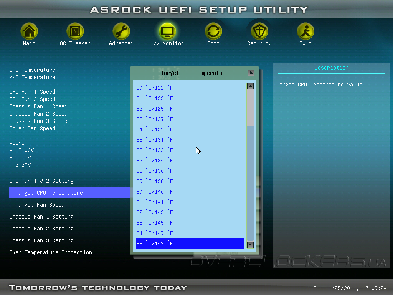This screenshot has width=393, height=295.
Task: Click Power Fan Speed label
Action: pyautogui.click(x=32, y=128)
